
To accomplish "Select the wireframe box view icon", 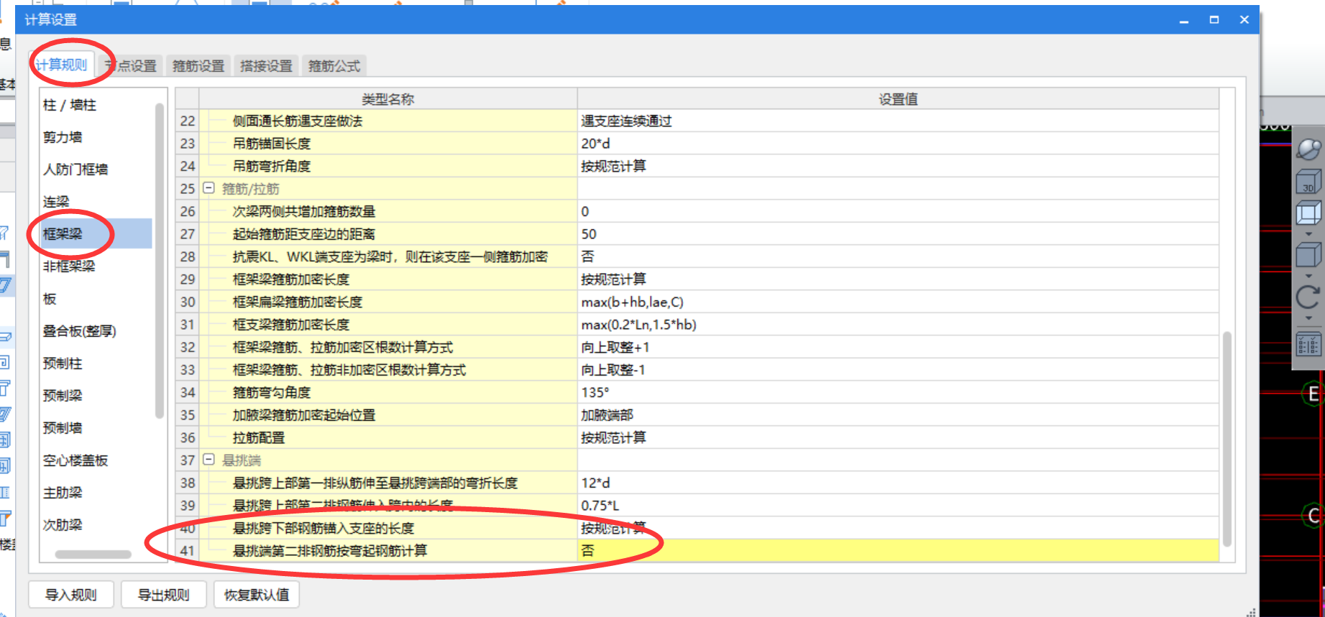I will pos(1308,213).
